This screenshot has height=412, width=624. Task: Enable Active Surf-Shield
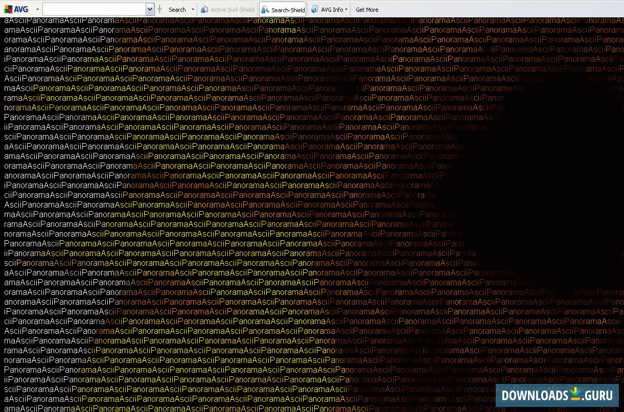227,9
